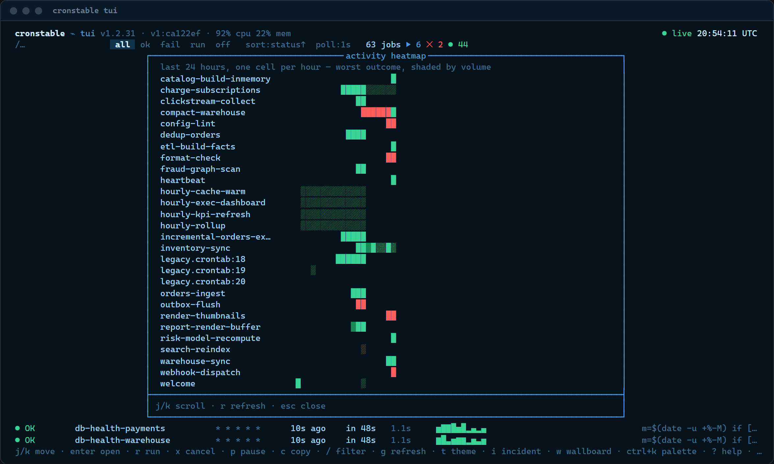Click 't theme' in bottom key bar
The height and width of the screenshot is (464, 774).
458,451
